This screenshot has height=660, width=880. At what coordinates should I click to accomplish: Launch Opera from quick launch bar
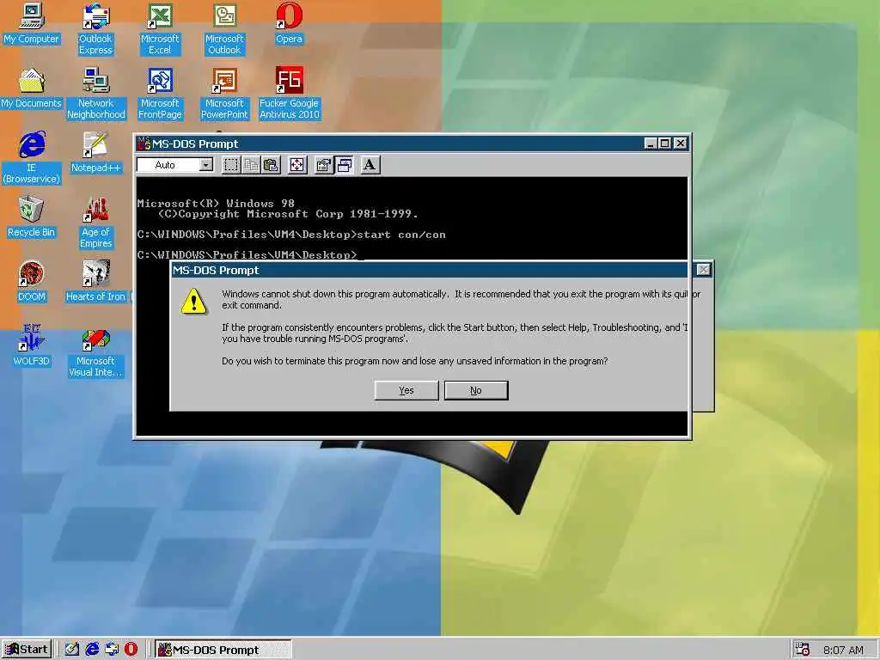click(131, 650)
